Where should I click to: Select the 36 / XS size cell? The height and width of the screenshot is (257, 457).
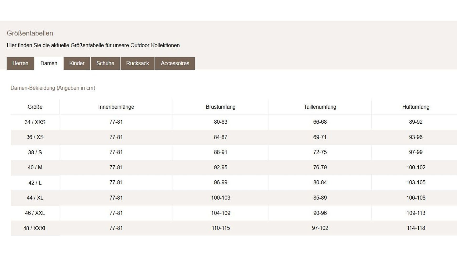point(35,137)
